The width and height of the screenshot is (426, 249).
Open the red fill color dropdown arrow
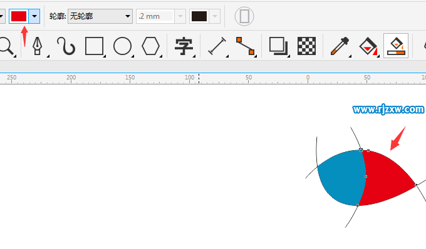pyautogui.click(x=34, y=16)
